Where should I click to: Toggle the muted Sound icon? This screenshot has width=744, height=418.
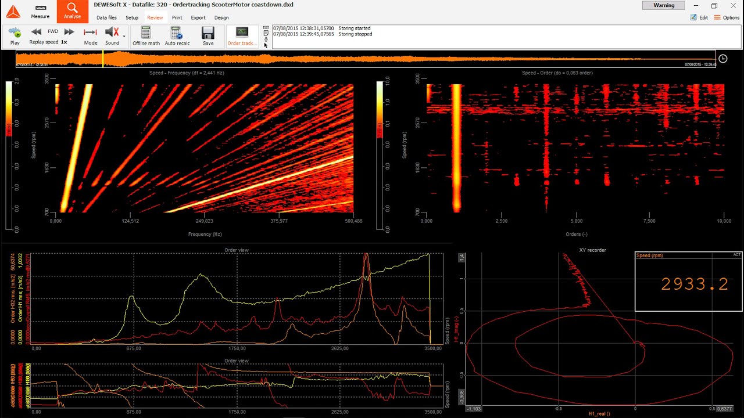(x=112, y=33)
